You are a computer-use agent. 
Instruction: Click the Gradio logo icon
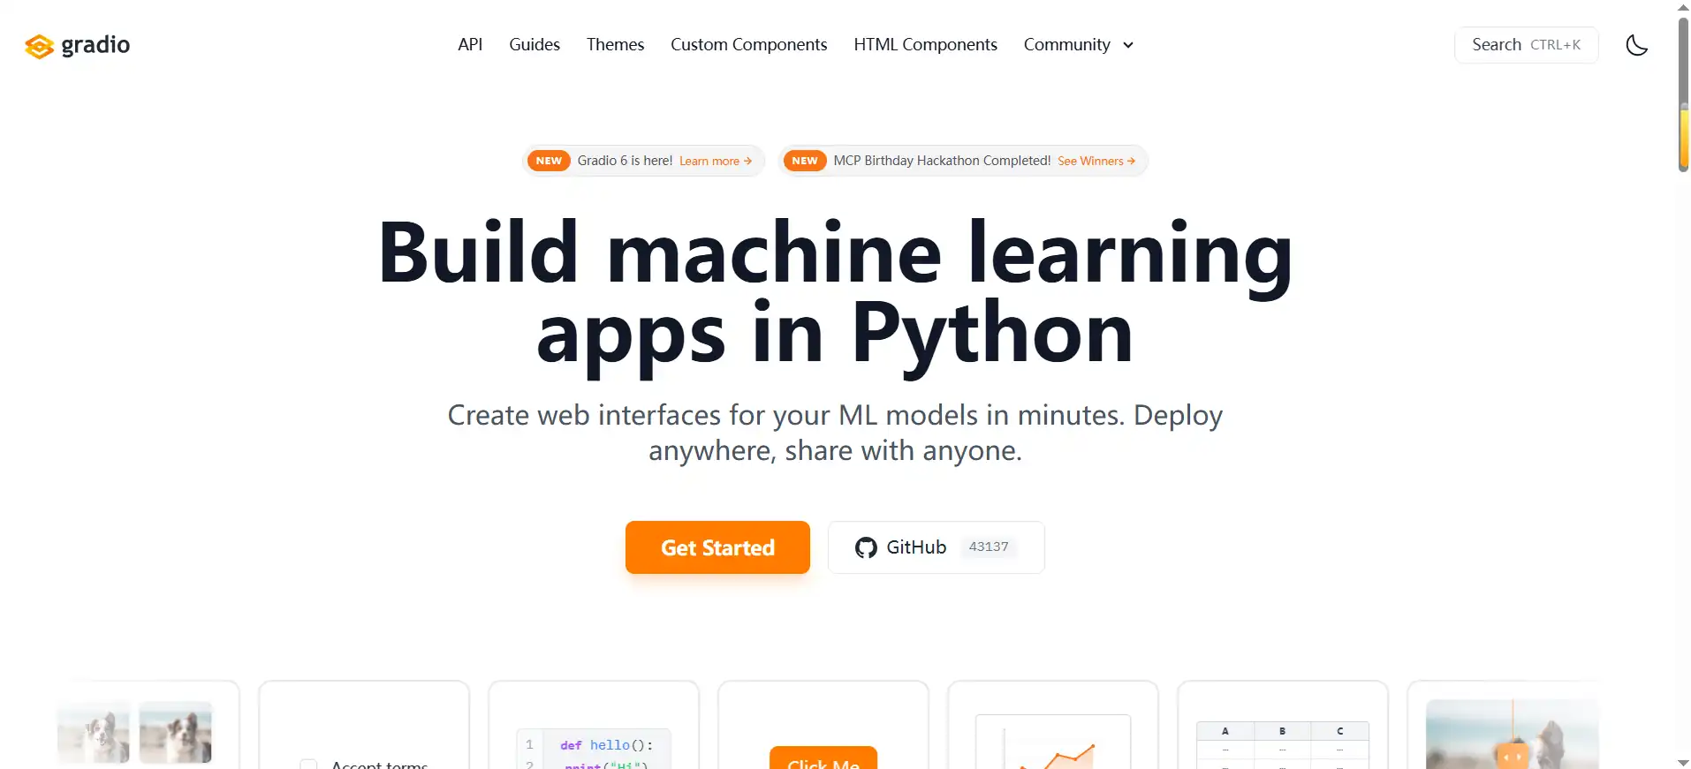(39, 46)
